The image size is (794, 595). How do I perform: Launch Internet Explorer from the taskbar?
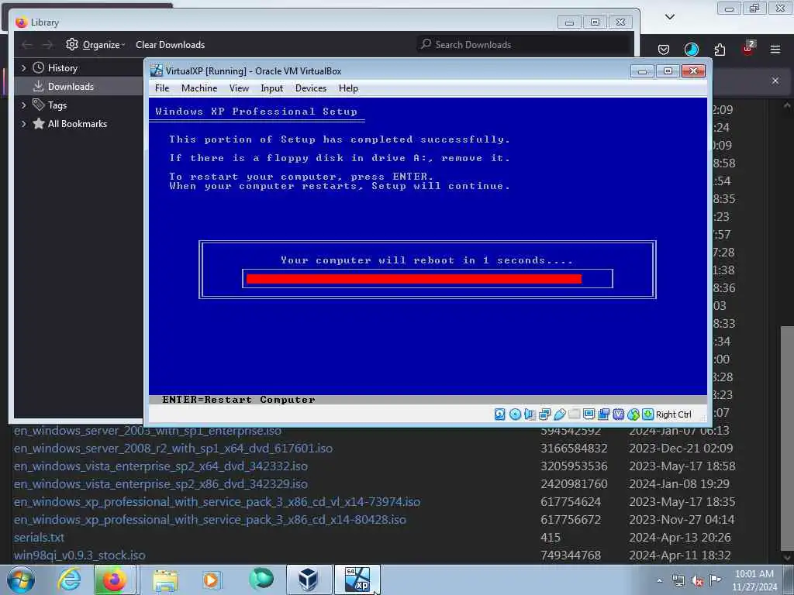point(69,580)
